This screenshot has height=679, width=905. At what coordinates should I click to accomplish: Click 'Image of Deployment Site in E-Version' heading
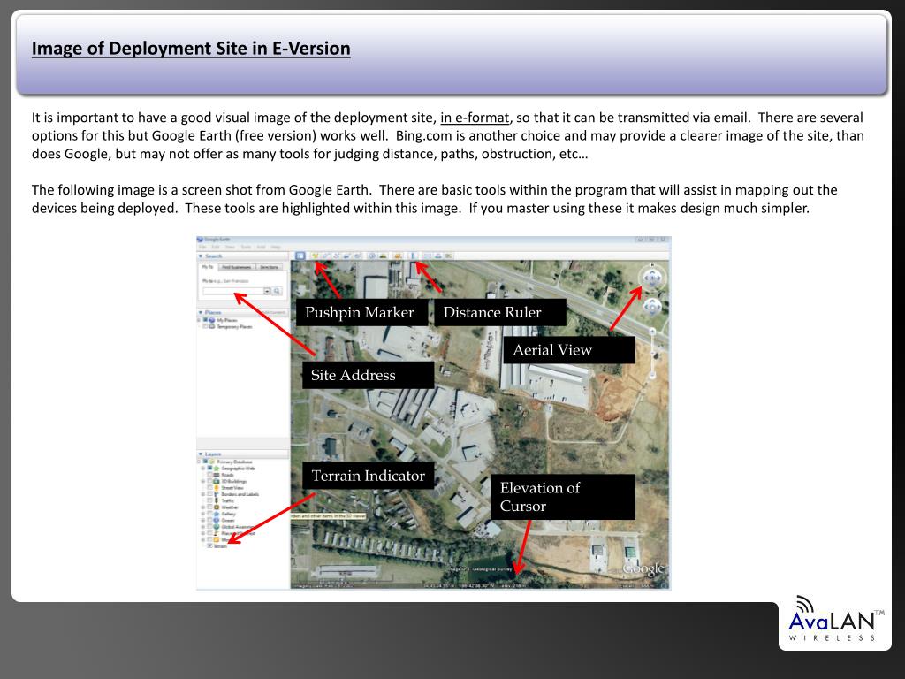(x=191, y=49)
